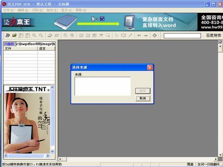The width and height of the screenshot is (223, 167).
Task: Minimize the 汉王PDF OCR window
Action: tap(207, 4)
